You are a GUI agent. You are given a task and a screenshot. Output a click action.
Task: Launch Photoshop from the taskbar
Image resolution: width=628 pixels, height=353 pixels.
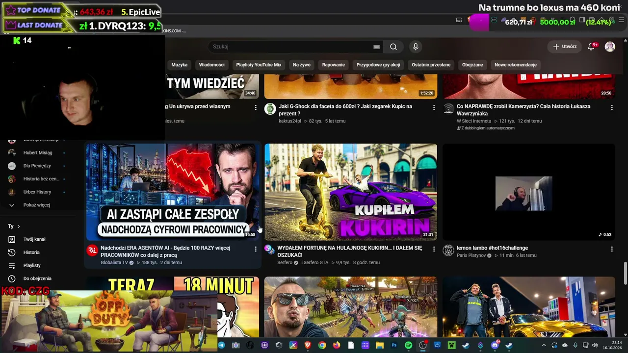(x=394, y=345)
